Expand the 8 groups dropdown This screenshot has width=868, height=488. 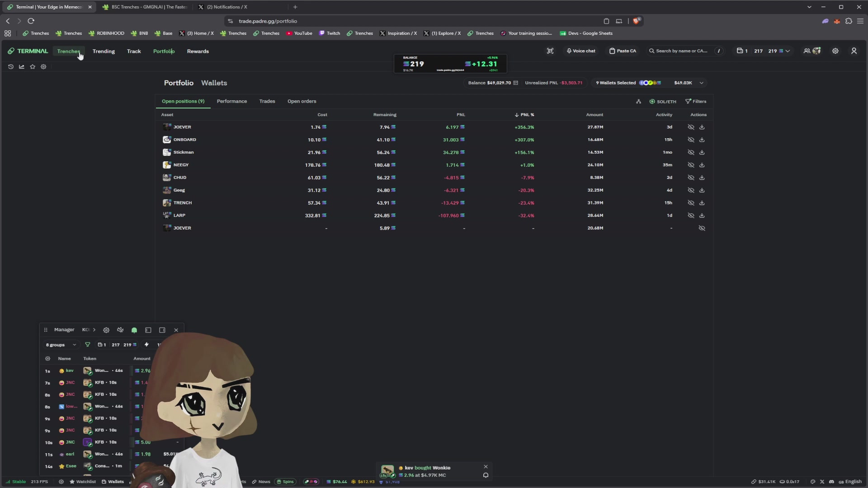[61, 345]
